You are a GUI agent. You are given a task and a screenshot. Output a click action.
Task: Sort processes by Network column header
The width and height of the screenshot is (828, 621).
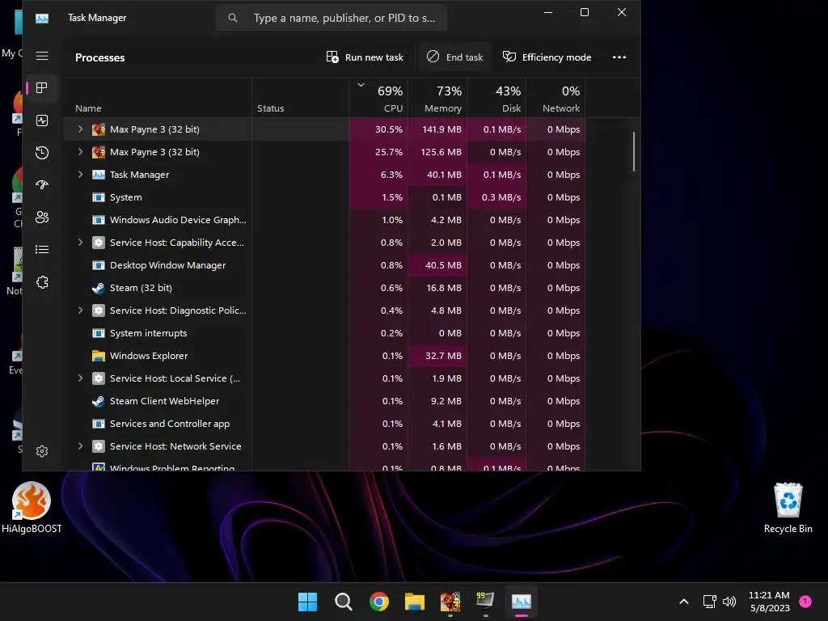pos(556,97)
